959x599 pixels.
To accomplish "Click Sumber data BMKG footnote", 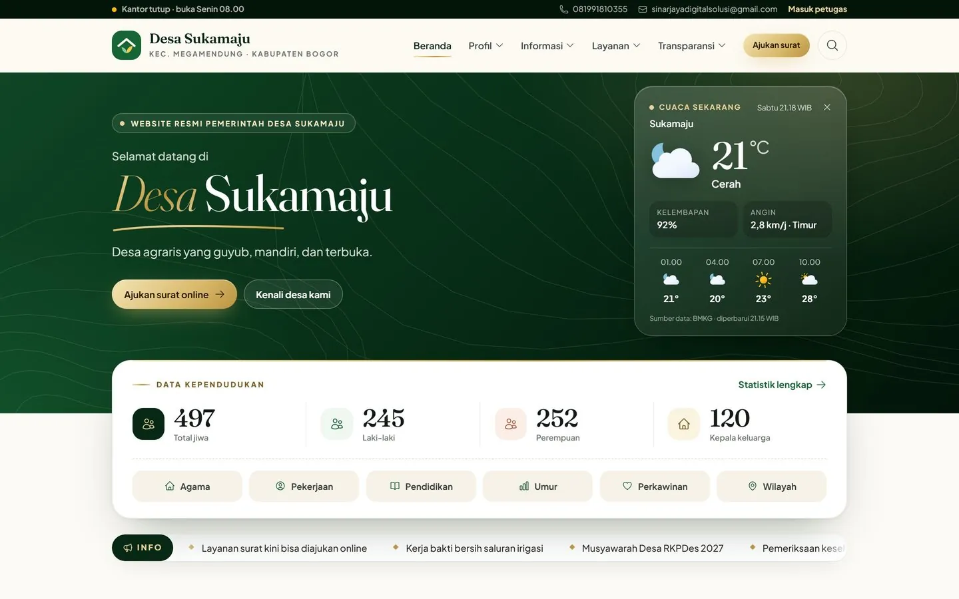I will point(714,319).
